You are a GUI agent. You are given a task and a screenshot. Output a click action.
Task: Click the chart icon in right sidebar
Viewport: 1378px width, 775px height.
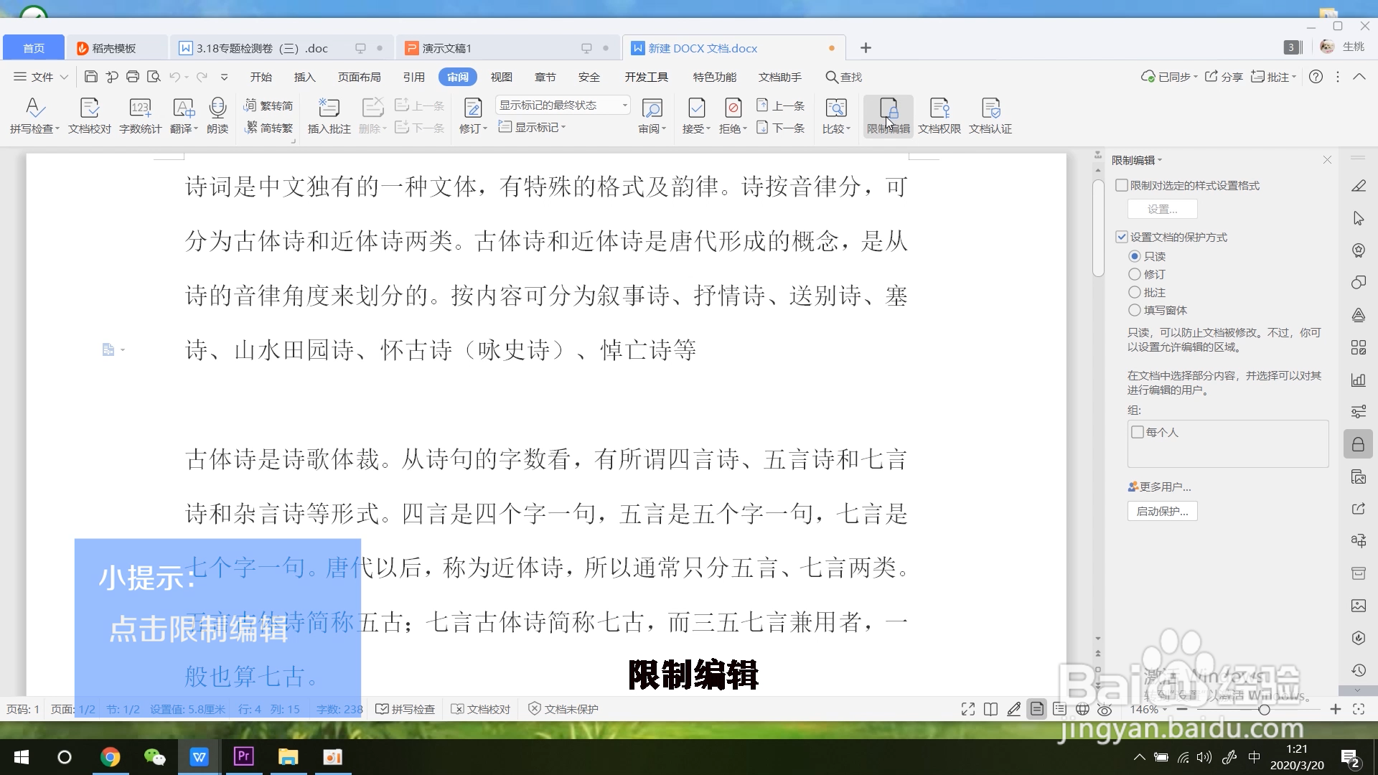click(1358, 380)
